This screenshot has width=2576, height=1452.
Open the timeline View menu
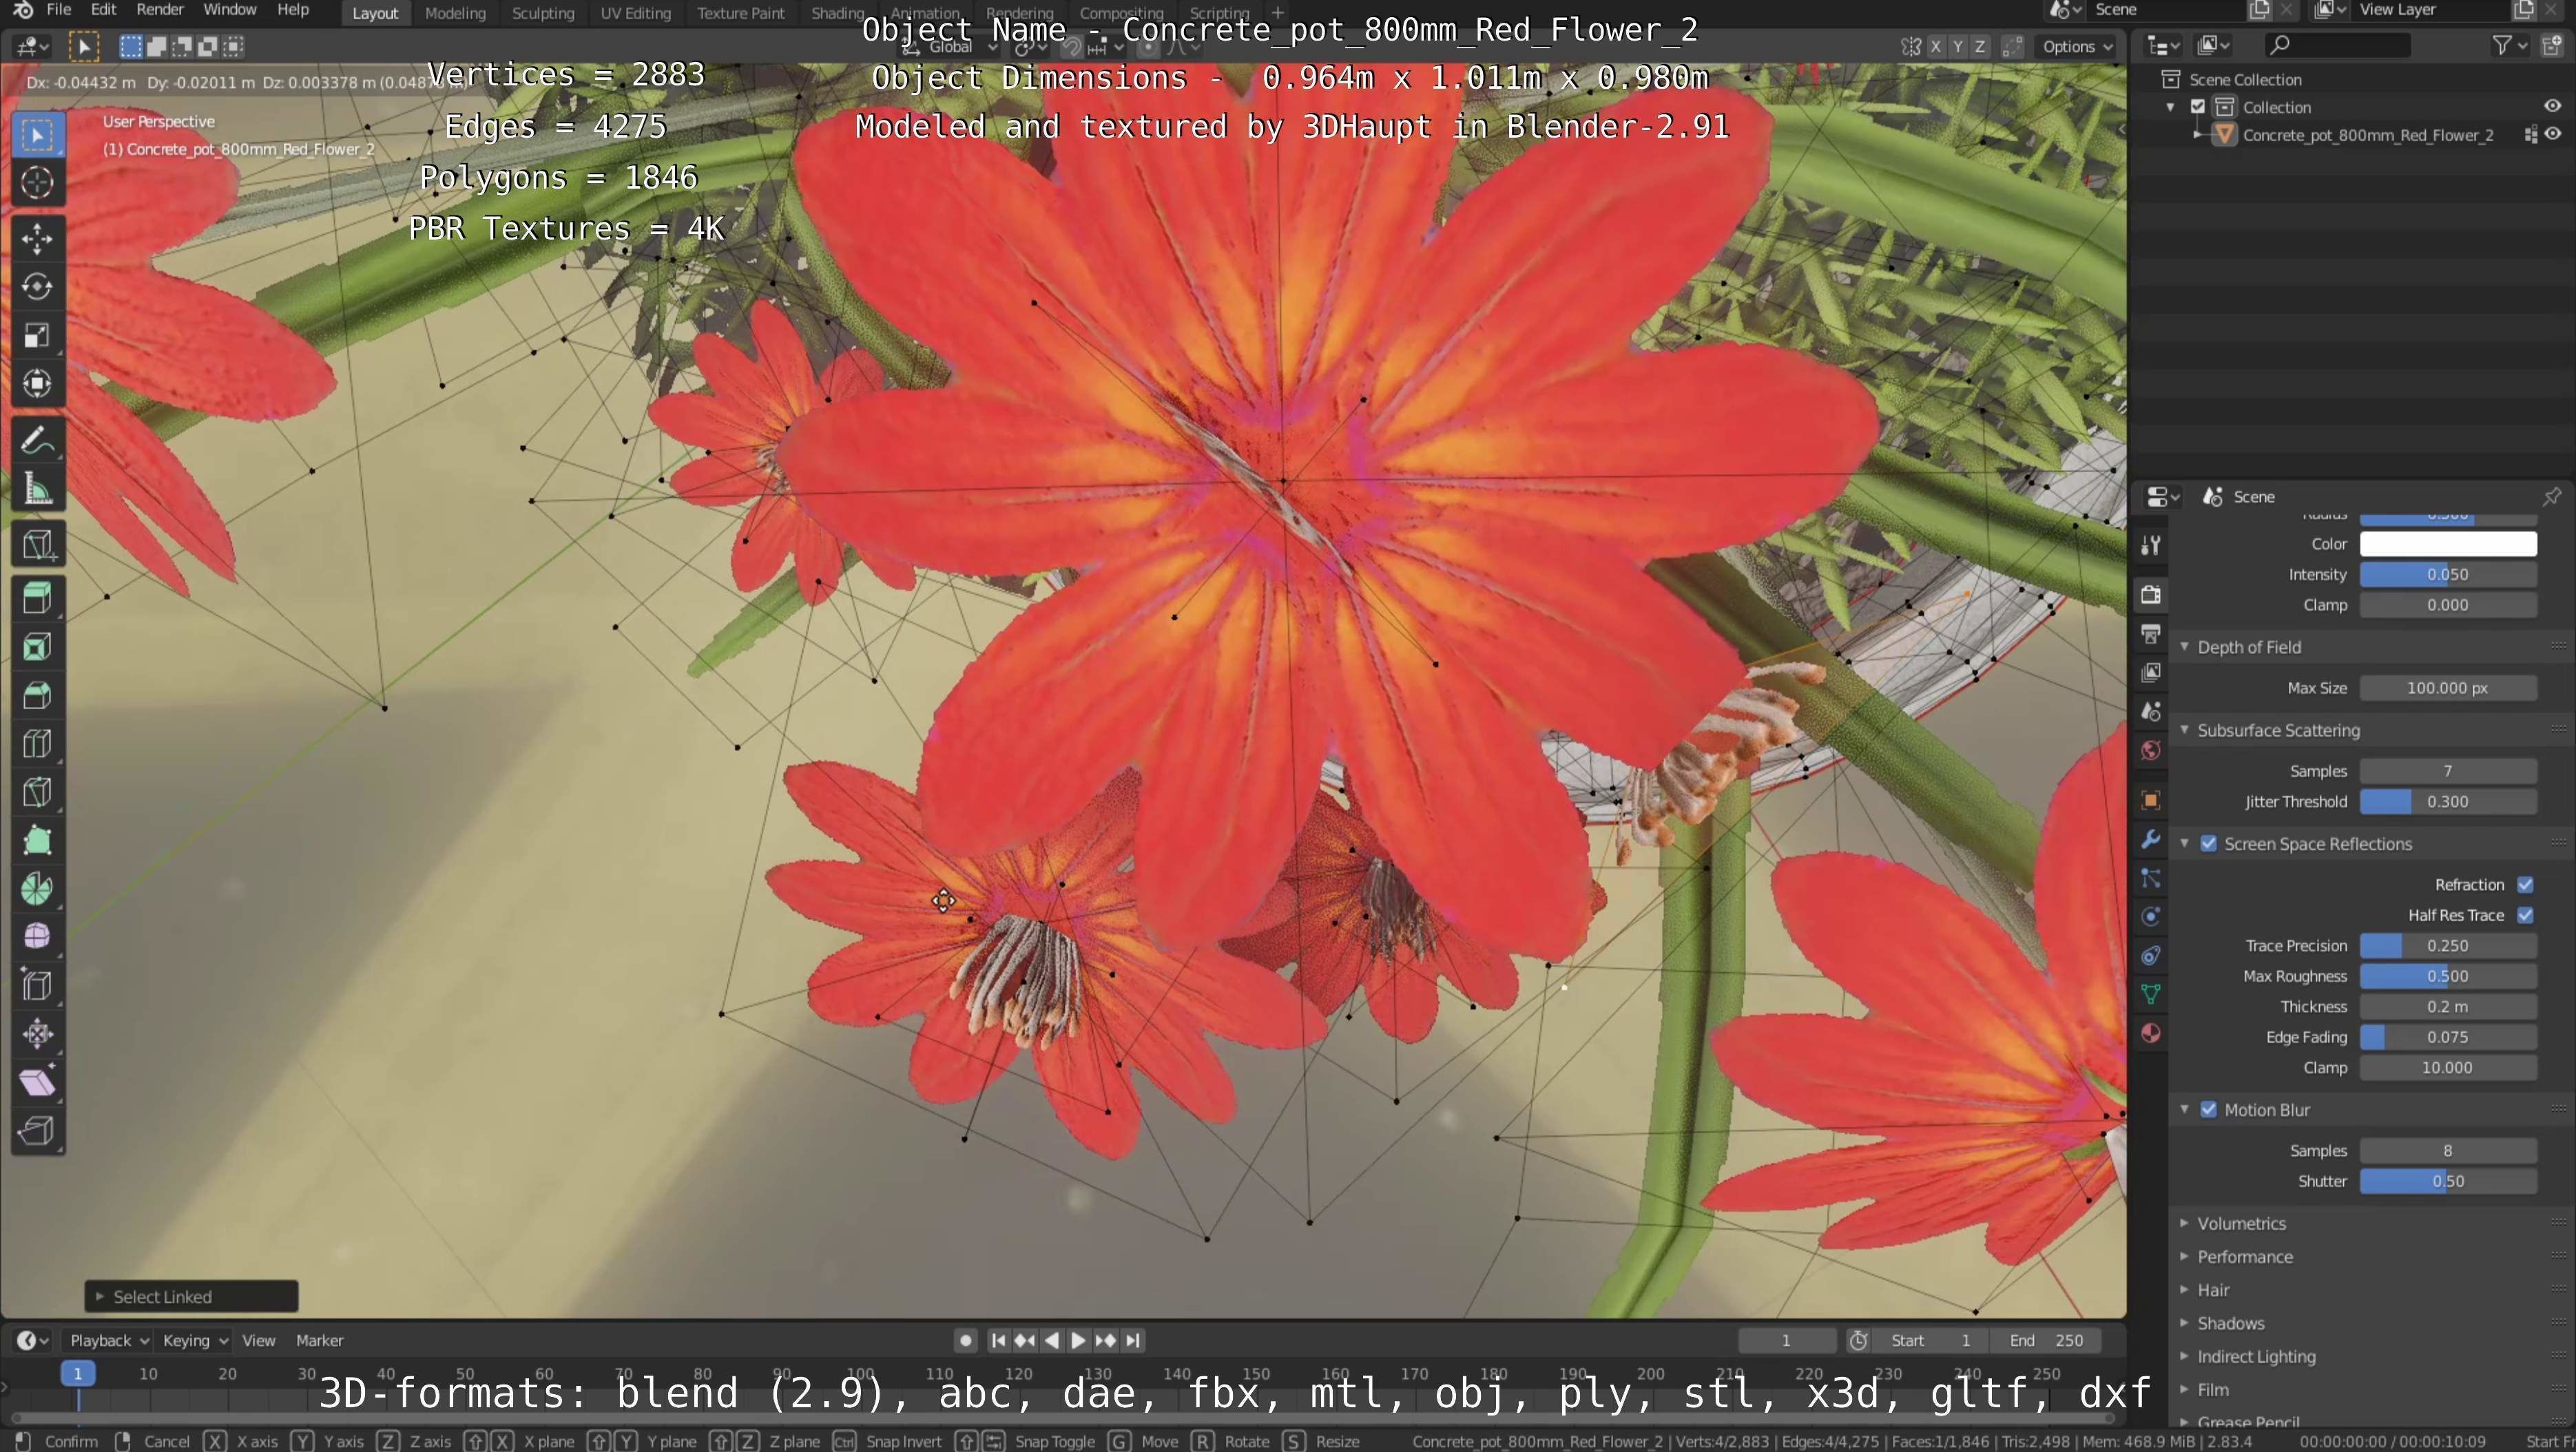(258, 1340)
